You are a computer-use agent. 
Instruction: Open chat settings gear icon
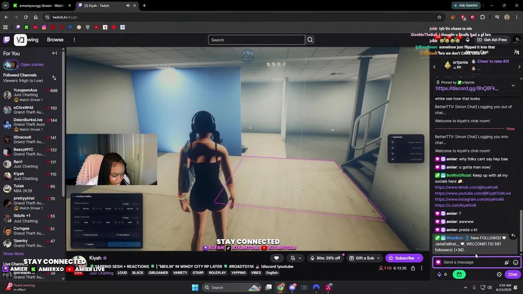[499, 274]
